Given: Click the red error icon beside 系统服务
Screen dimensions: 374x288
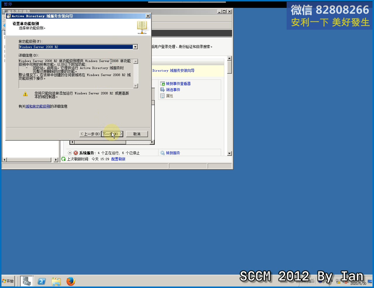Looking at the screenshot, I should (x=76, y=153).
